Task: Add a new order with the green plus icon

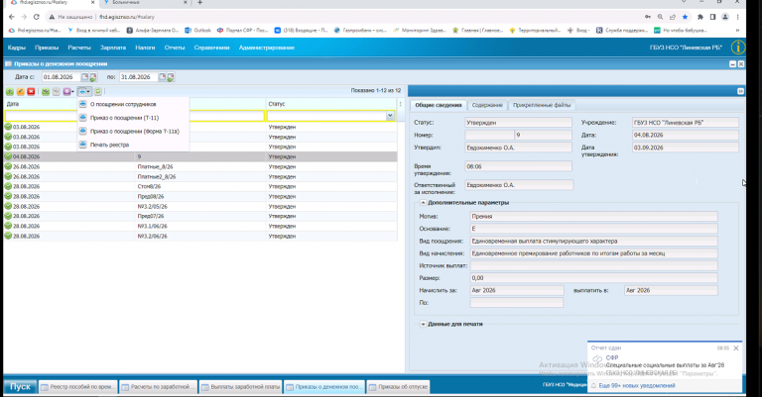Action: pos(10,92)
